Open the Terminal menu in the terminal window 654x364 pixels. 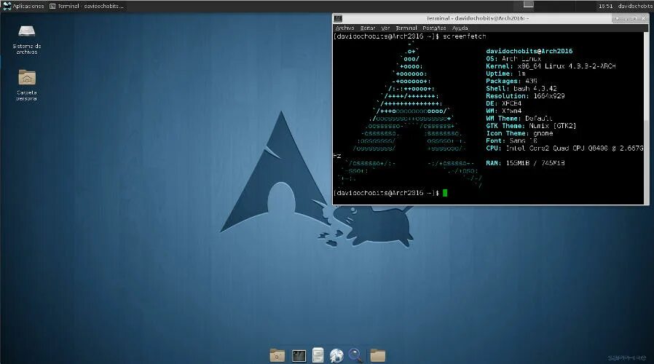(x=406, y=28)
